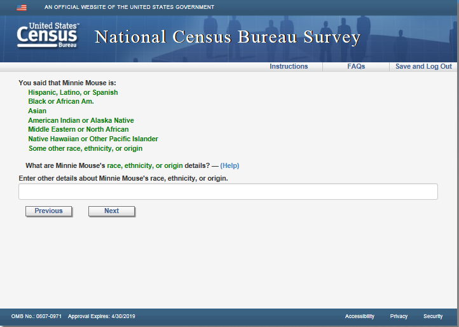Choose Save and Log Out
The height and width of the screenshot is (327, 459).
point(423,67)
